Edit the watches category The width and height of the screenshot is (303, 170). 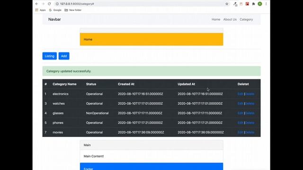[241, 103]
